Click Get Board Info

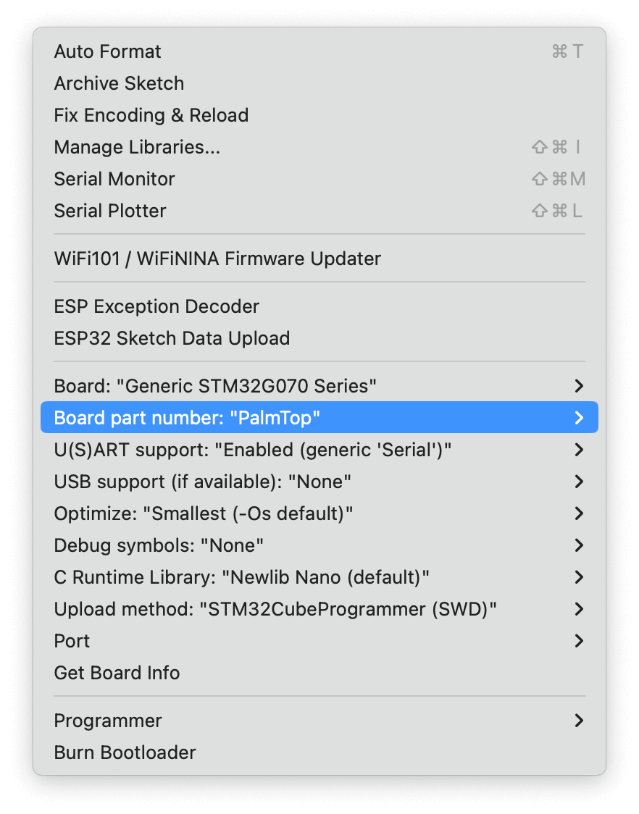tap(319, 673)
